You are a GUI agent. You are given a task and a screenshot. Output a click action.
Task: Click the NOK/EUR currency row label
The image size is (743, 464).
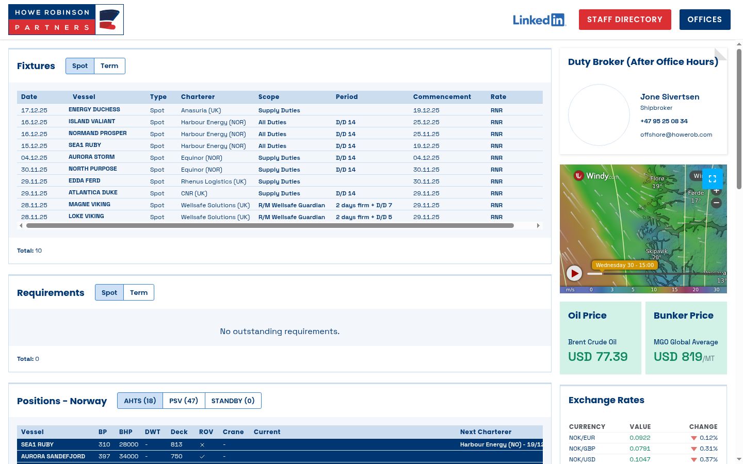tap(582, 438)
